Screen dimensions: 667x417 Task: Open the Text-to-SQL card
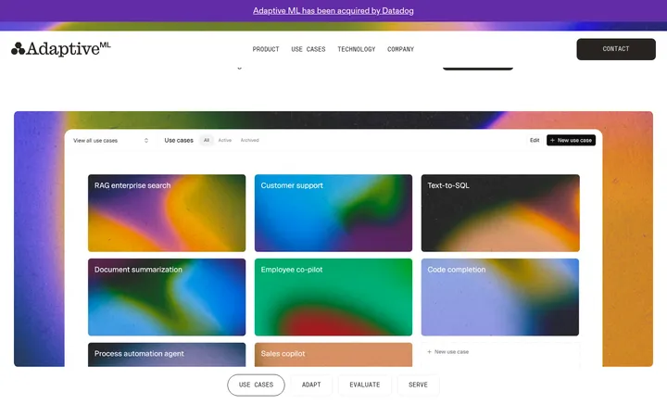coord(500,213)
